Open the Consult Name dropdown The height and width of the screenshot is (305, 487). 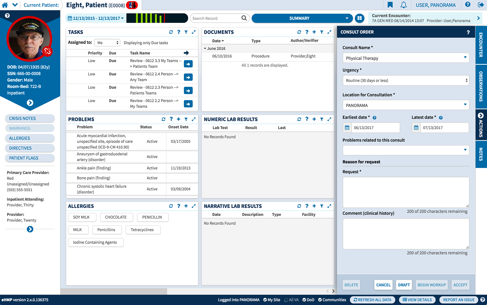(x=406, y=58)
